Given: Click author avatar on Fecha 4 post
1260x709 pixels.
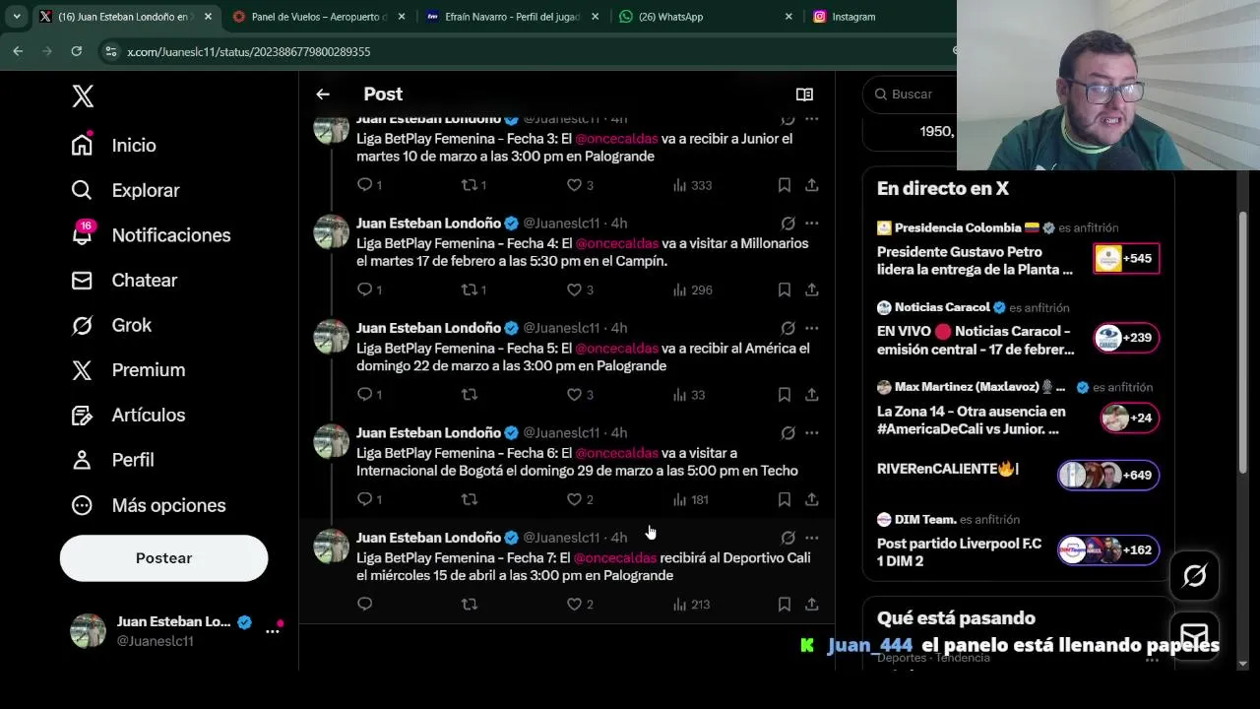Looking at the screenshot, I should point(332,232).
